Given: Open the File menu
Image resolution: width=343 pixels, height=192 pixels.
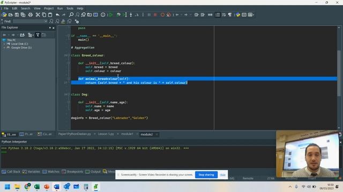Looking at the screenshot, I should (6, 9).
